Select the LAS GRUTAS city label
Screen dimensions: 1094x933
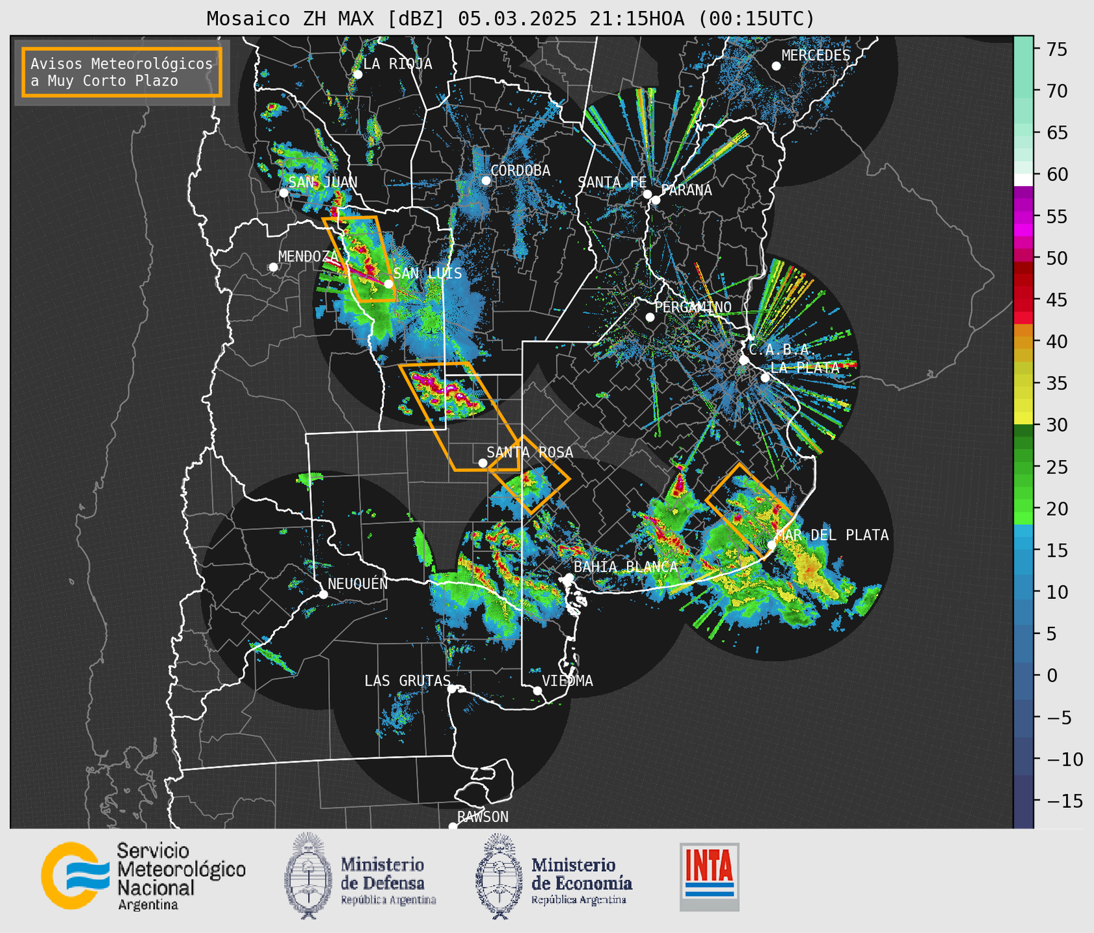coord(407,681)
